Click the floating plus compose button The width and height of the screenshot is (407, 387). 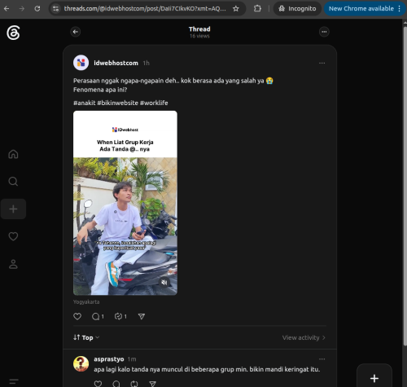point(374,378)
